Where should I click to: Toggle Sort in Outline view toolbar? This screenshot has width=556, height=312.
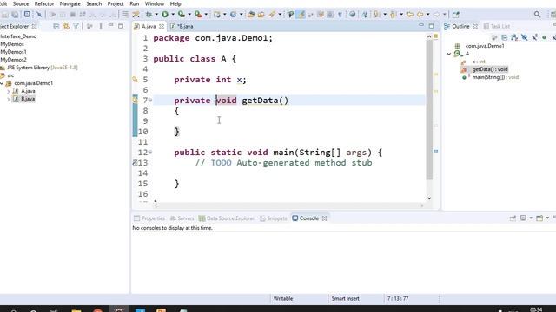[514, 37]
